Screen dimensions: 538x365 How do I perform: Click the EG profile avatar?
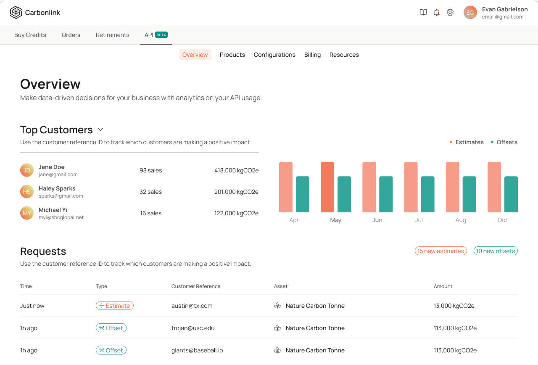point(470,13)
